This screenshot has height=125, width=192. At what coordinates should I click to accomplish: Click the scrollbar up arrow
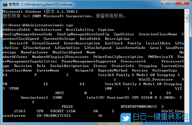tap(187, 11)
